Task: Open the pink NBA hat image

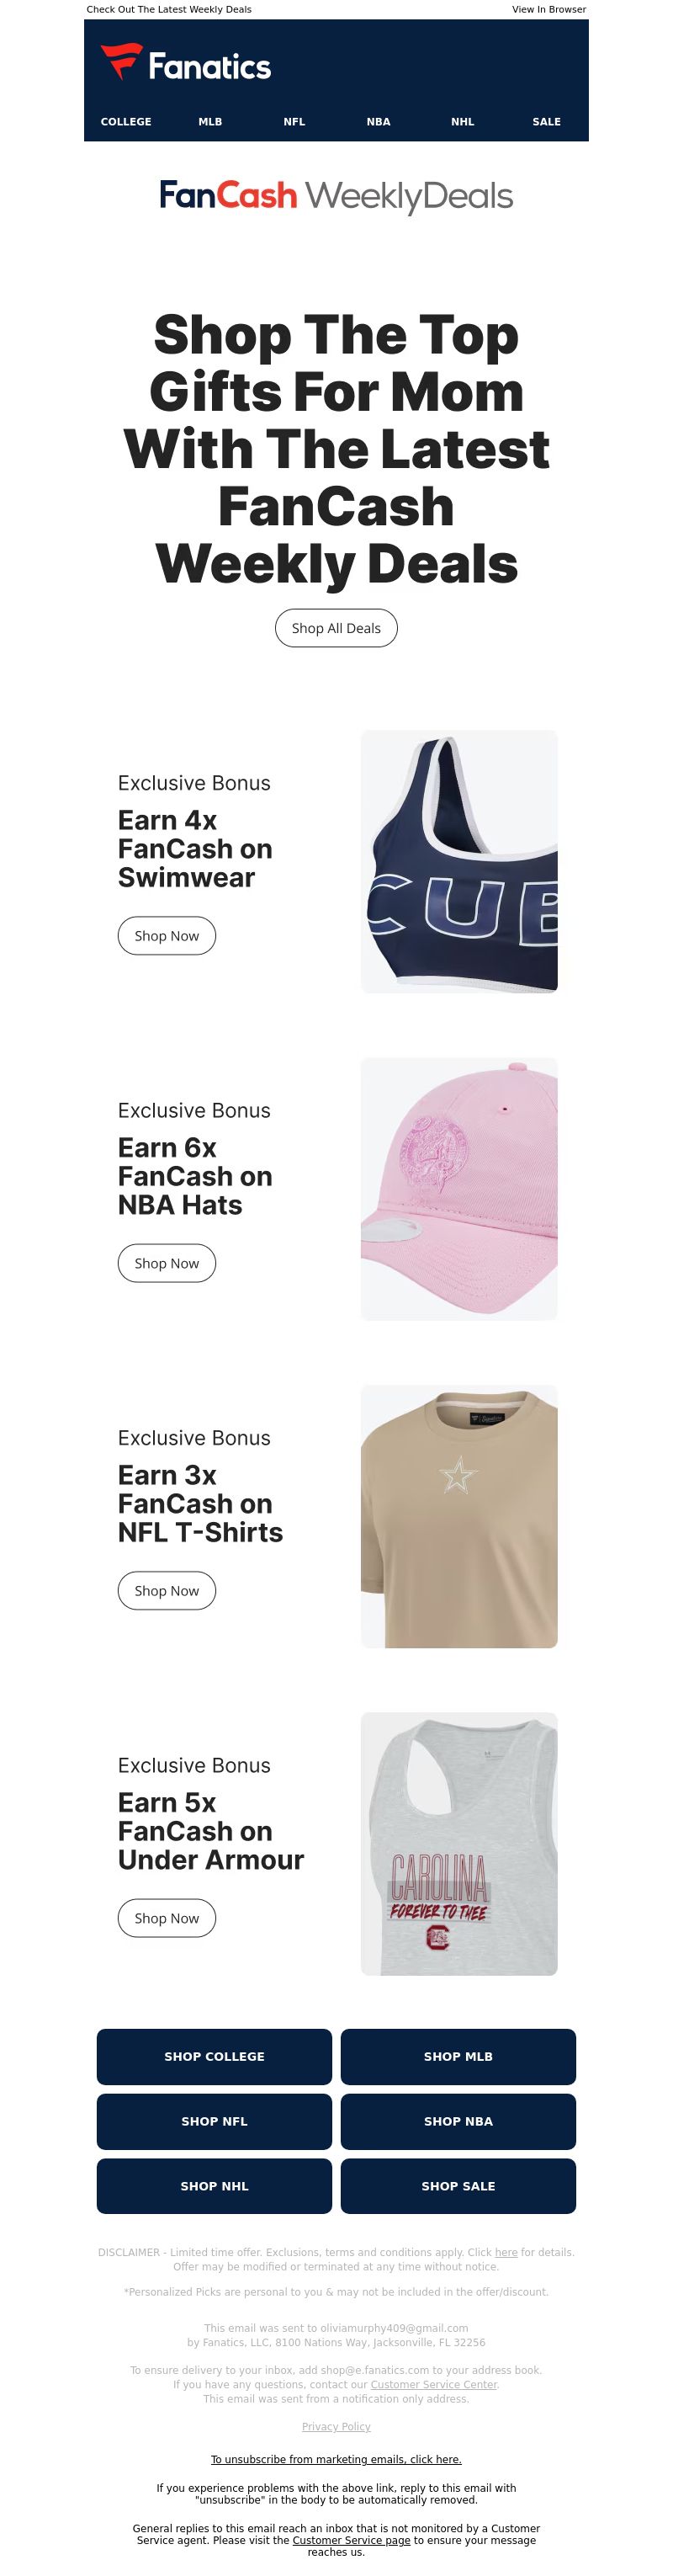Action: (459, 1189)
